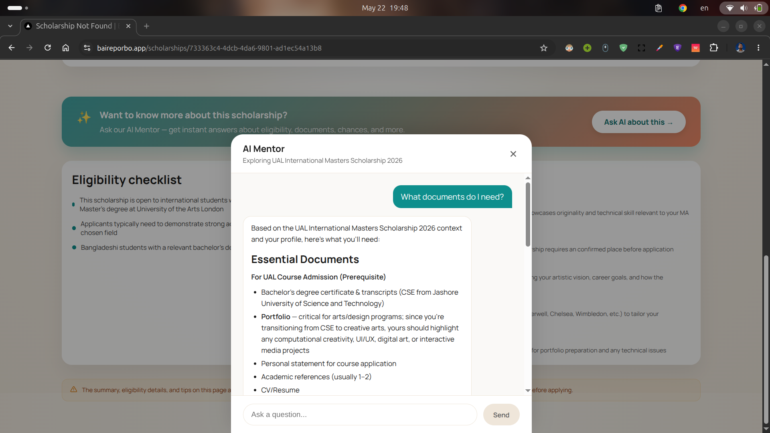
Task: Click the 'Essential Documents' heading
Action: pos(305,259)
